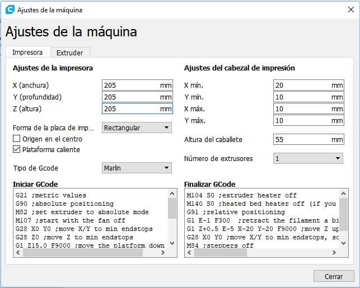
Task: Click inside the Iniciar GCode text area
Action: pyautogui.click(x=90, y=218)
